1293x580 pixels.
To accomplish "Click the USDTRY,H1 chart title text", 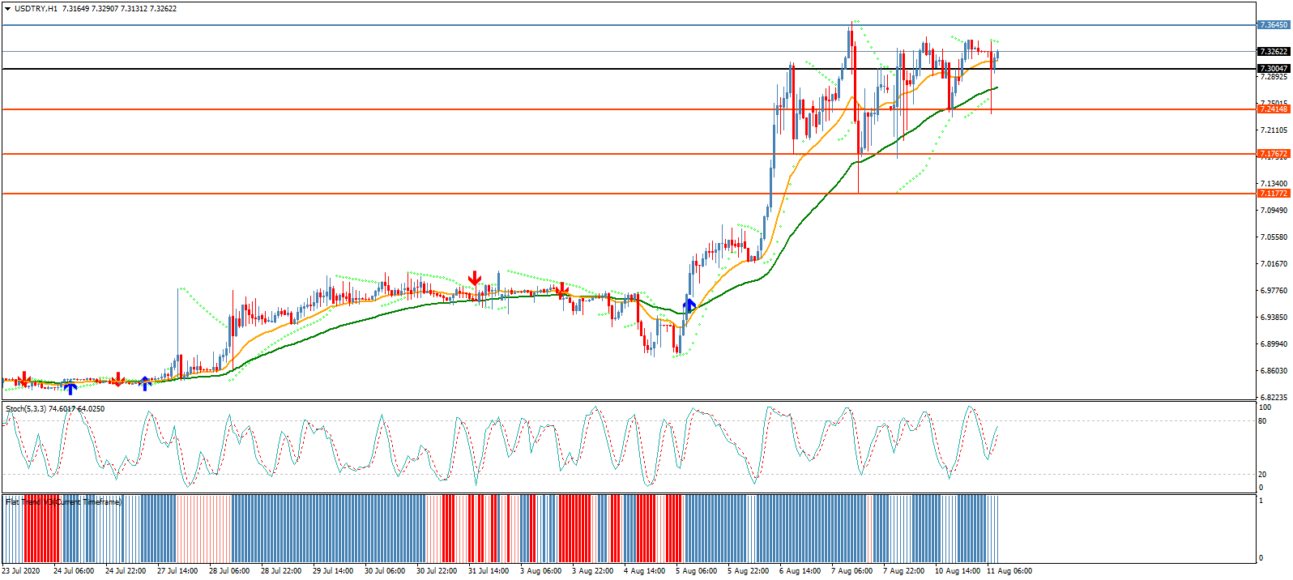I will click(37, 9).
